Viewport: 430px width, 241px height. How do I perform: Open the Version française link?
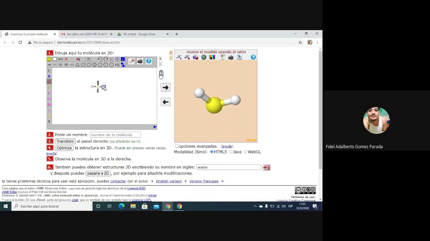click(x=204, y=181)
